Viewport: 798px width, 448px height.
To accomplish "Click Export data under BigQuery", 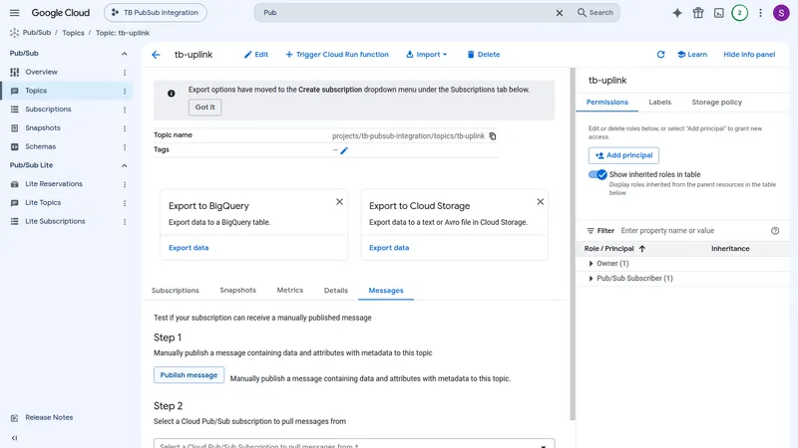I will [x=189, y=248].
